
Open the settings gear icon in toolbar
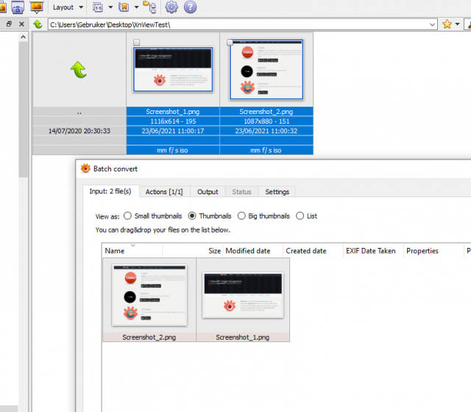(171, 7)
